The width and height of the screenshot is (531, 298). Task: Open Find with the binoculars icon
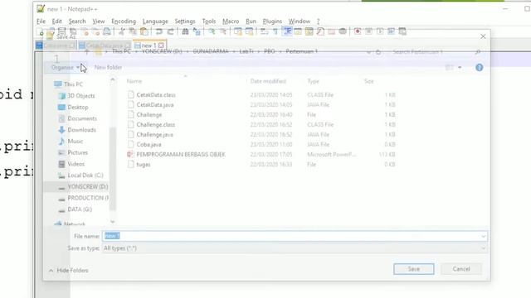[185, 31]
